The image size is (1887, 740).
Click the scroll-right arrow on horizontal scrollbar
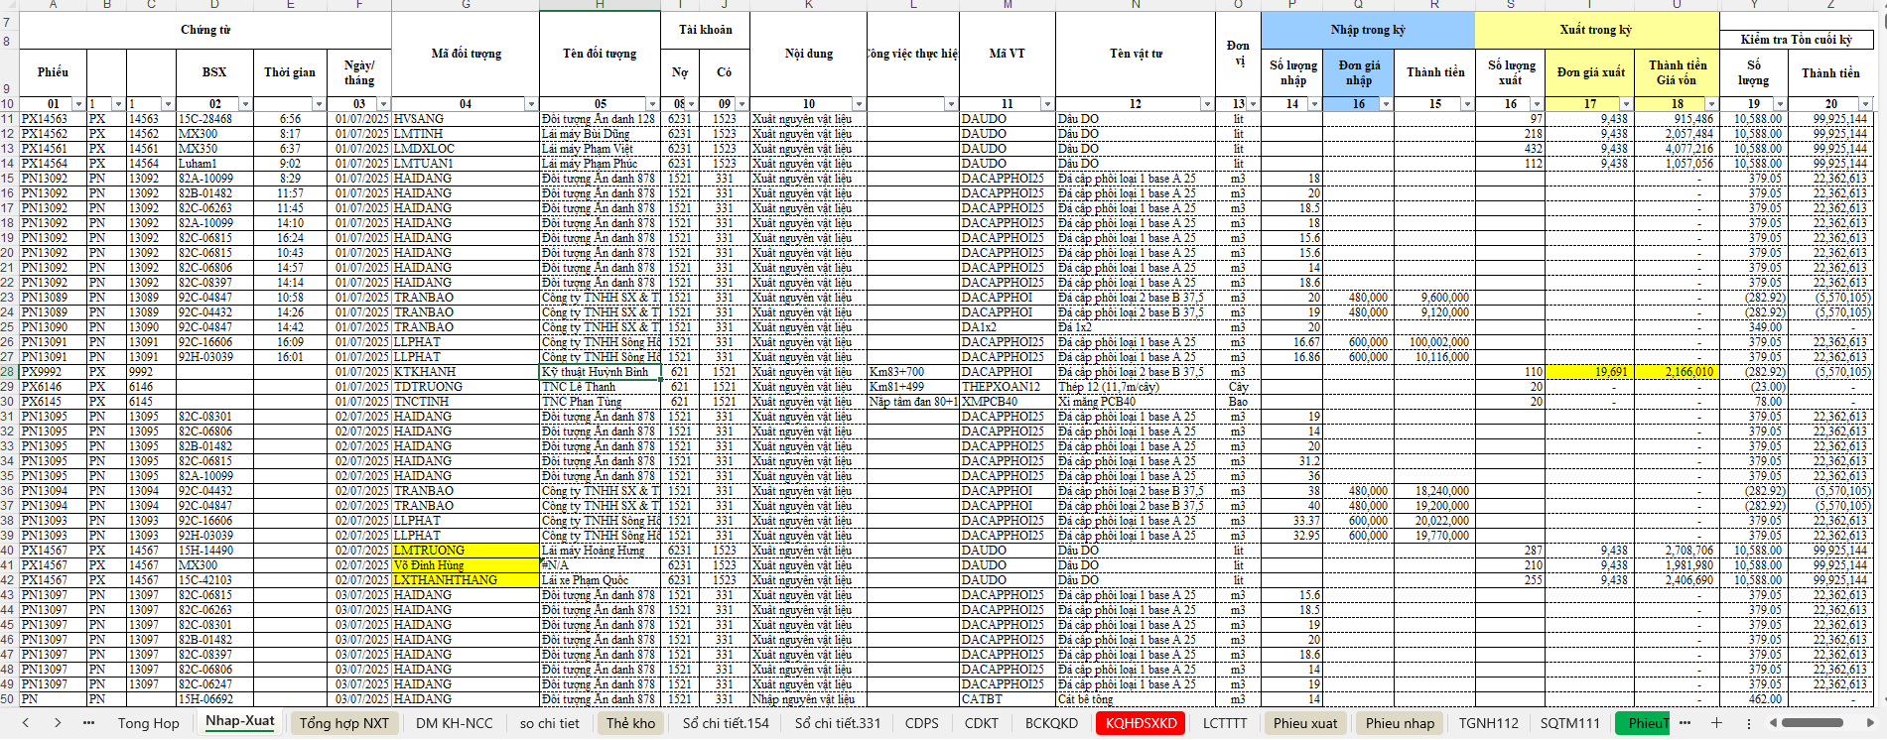pyautogui.click(x=1872, y=723)
